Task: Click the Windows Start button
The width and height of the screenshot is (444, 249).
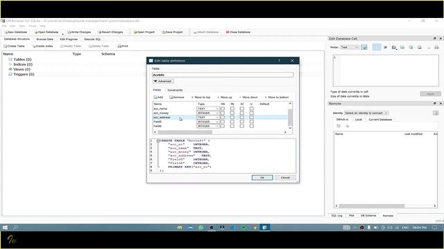Action: [5, 228]
